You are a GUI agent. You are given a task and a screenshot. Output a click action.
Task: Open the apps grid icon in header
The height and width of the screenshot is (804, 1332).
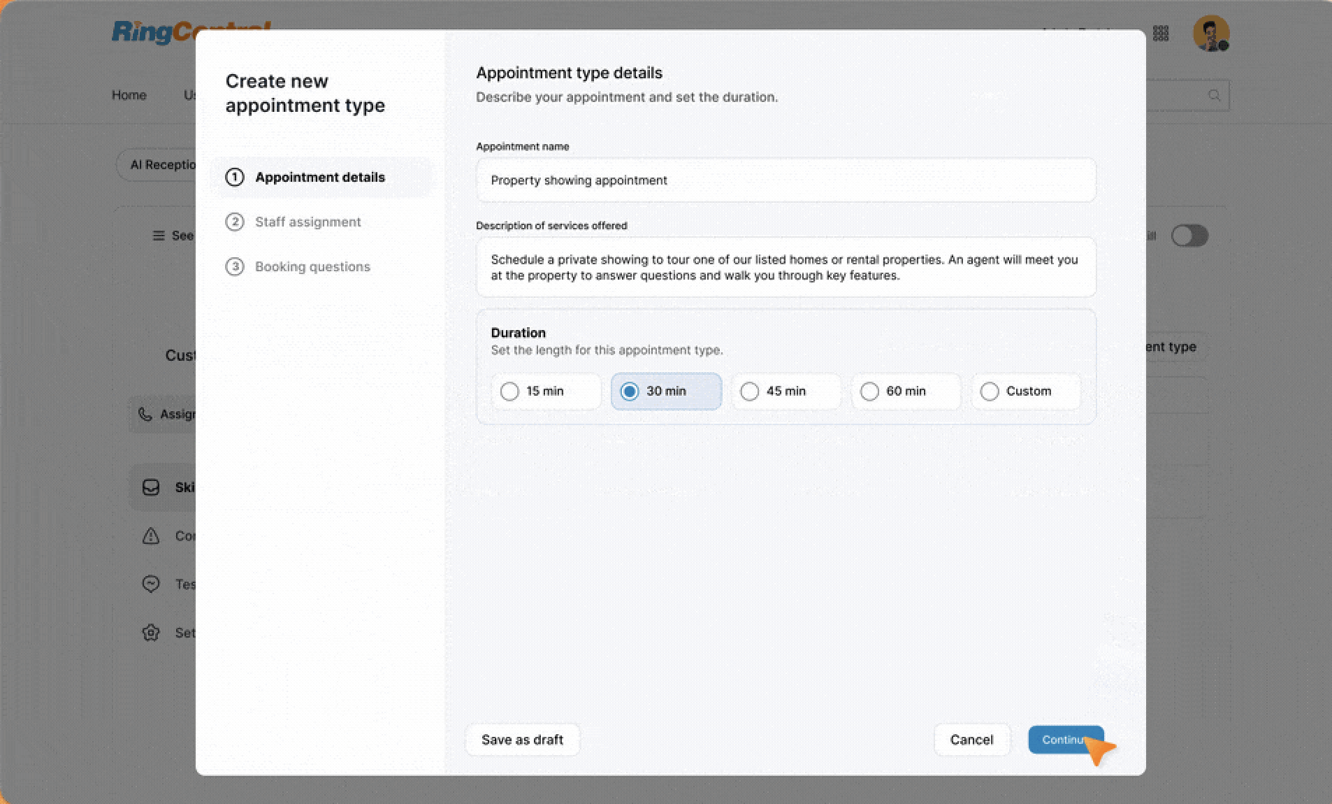click(1161, 34)
